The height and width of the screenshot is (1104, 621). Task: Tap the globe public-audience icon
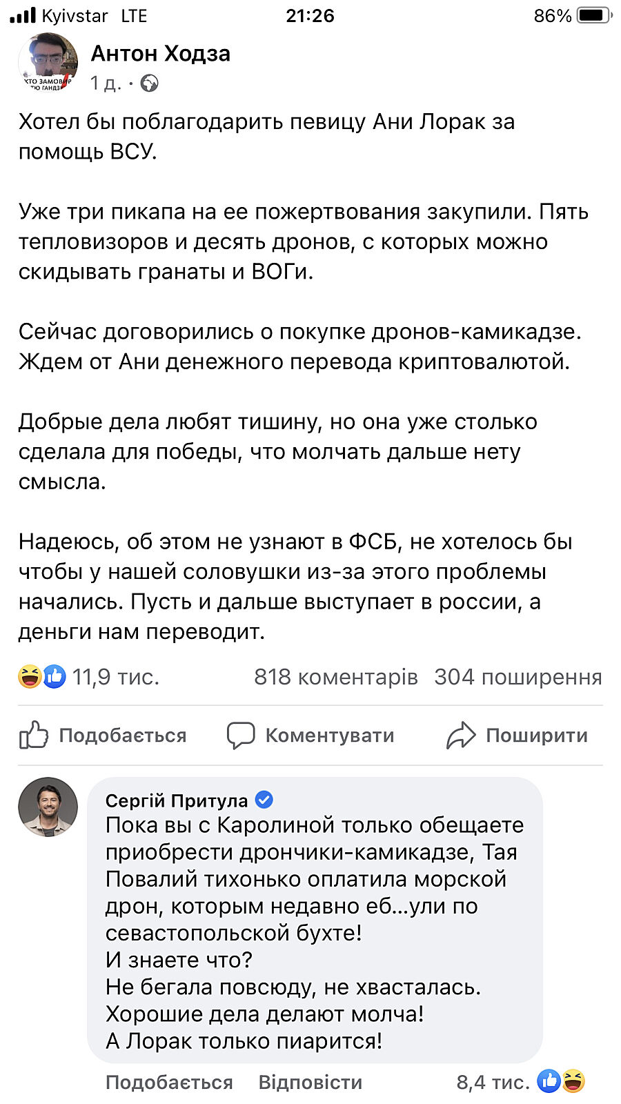click(x=149, y=84)
